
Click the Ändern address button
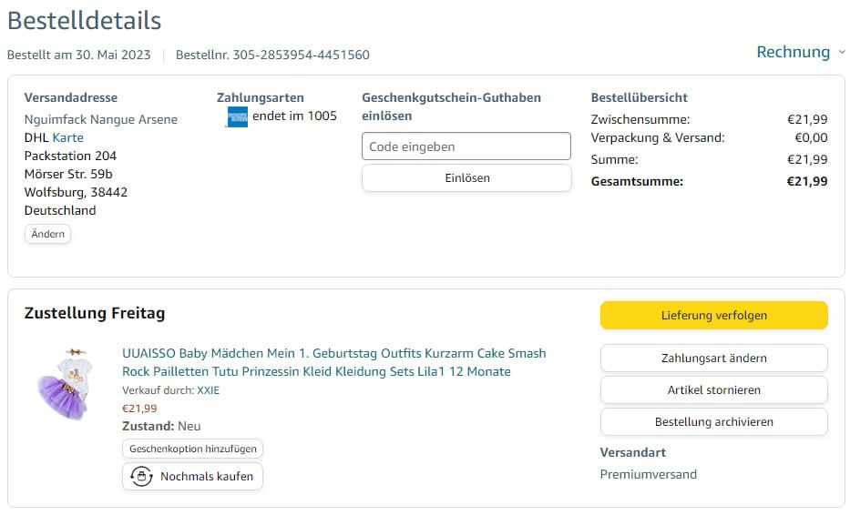click(x=47, y=234)
